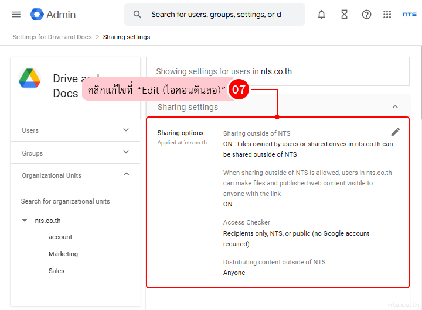The height and width of the screenshot is (310, 422).
Task: Open the Google apps grid
Action: [387, 15]
